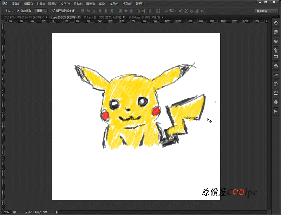Open the 視窗(W) menu

127,4
